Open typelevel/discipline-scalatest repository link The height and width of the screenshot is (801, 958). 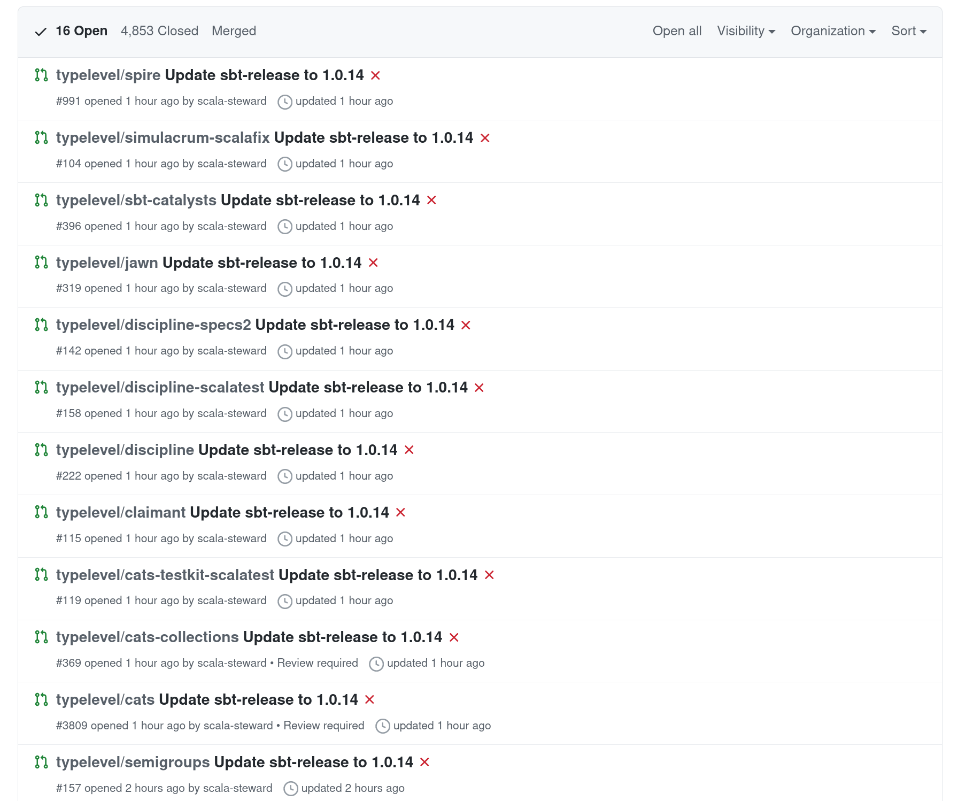coord(160,388)
